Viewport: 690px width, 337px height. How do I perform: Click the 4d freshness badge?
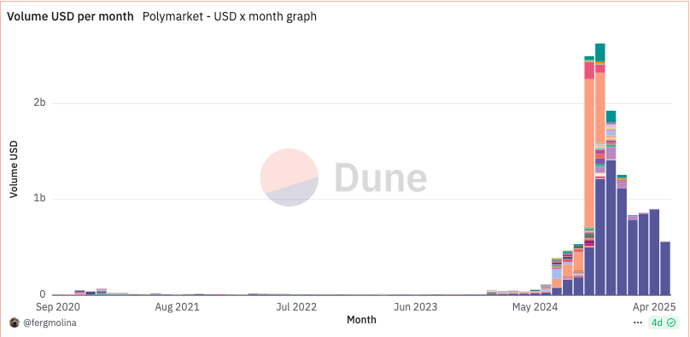[x=664, y=322]
